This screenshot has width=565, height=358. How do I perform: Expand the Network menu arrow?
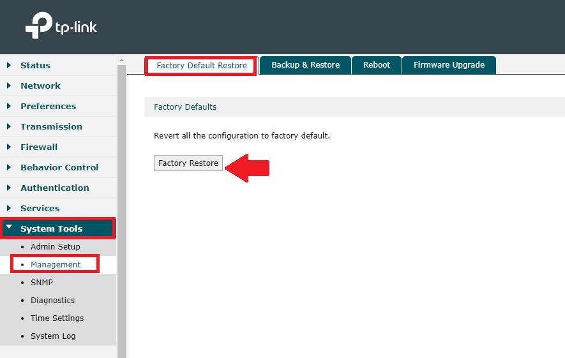coord(9,86)
